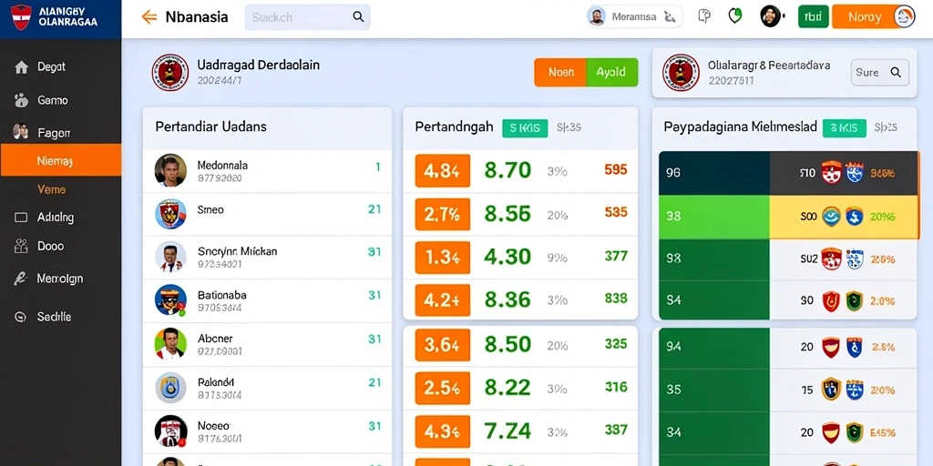
Task: Select the Gamo sidebar icon
Action: 21,100
